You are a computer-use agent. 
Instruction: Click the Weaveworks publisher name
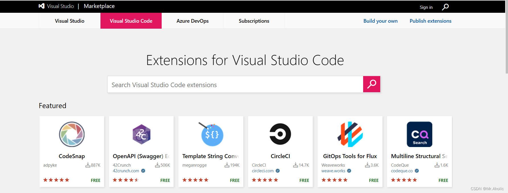click(333, 165)
